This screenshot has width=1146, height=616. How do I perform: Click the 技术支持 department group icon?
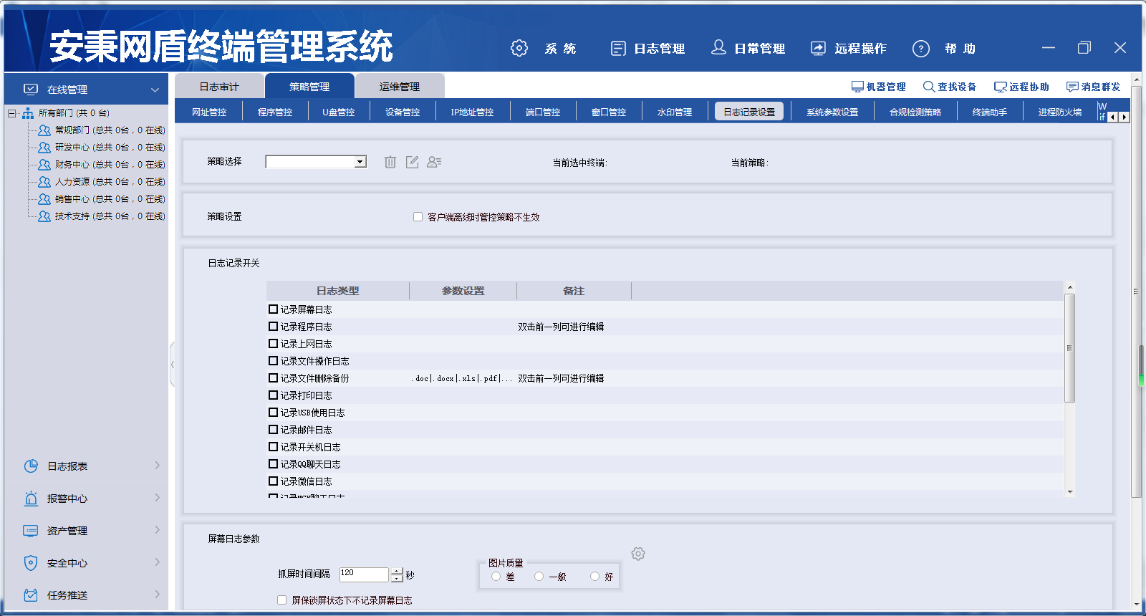[44, 216]
